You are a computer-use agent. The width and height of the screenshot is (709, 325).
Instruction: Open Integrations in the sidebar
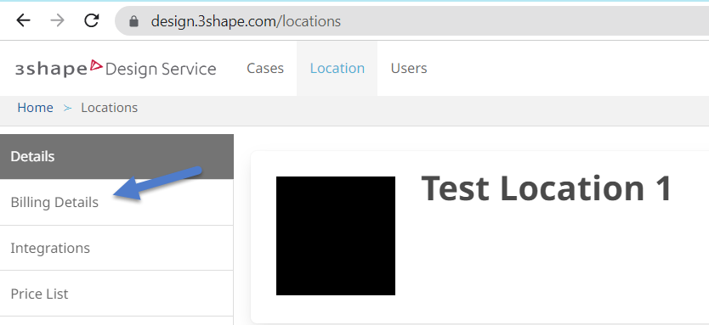pos(116,248)
